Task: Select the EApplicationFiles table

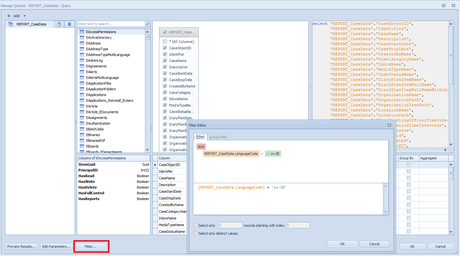Action: pos(98,83)
